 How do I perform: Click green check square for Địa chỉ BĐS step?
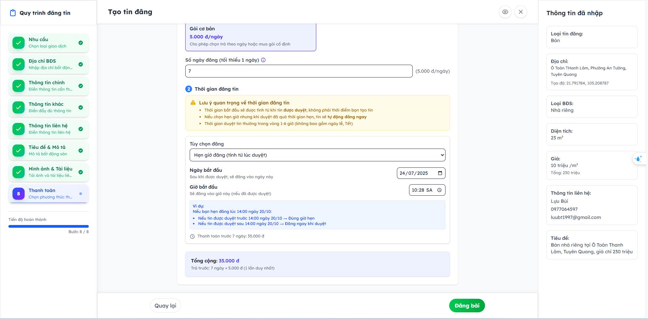(19, 64)
